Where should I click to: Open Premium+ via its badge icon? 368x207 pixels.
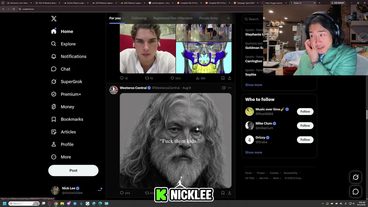pyautogui.click(x=54, y=94)
